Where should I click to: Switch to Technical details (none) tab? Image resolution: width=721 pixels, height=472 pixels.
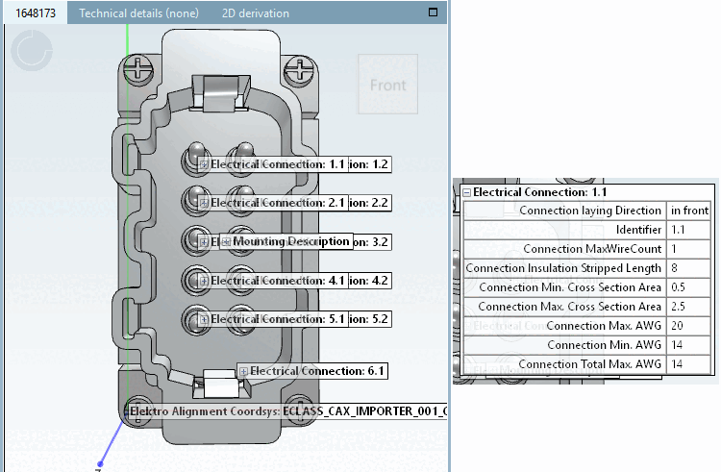138,13
